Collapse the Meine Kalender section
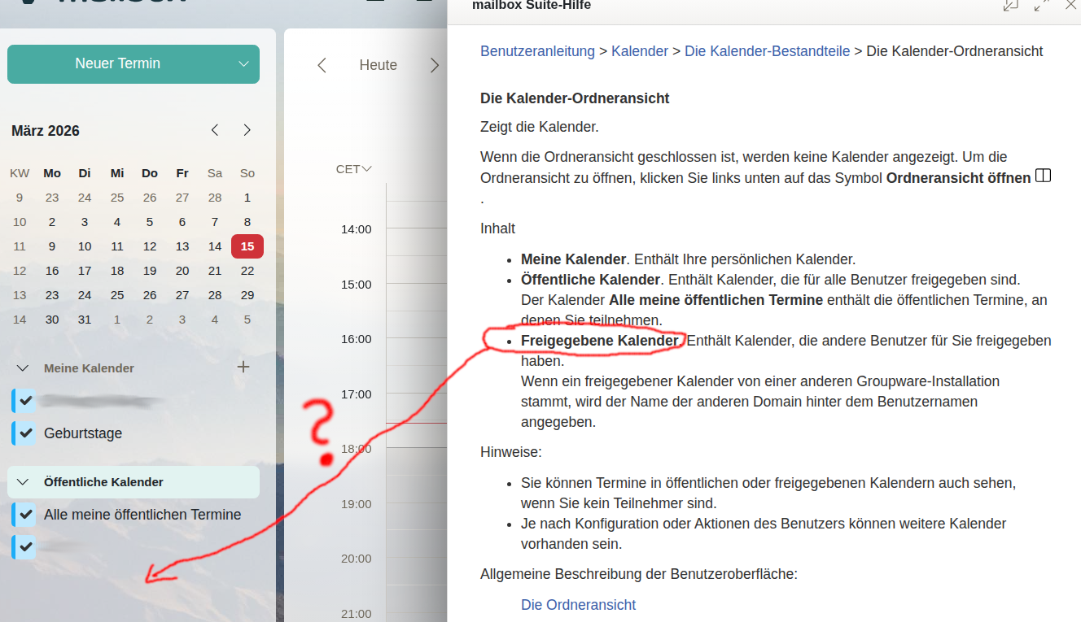The height and width of the screenshot is (622, 1081). pos(24,368)
